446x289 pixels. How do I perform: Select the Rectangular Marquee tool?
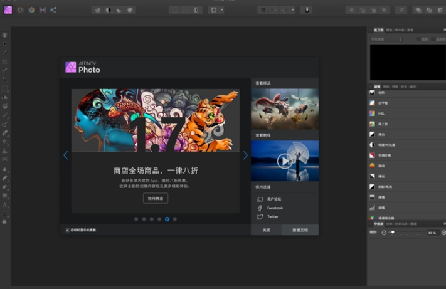pos(5,88)
